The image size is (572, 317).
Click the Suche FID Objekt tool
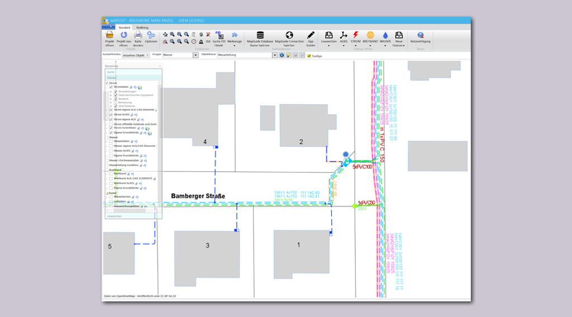pos(219,35)
